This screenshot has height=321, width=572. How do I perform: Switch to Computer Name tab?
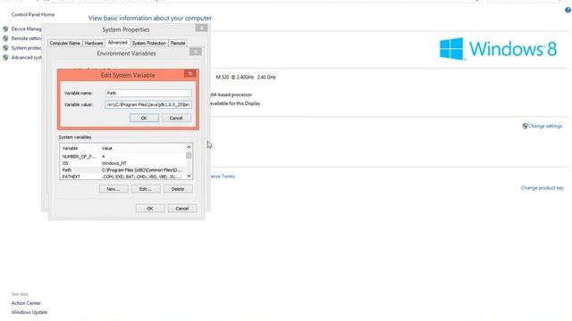tap(64, 43)
